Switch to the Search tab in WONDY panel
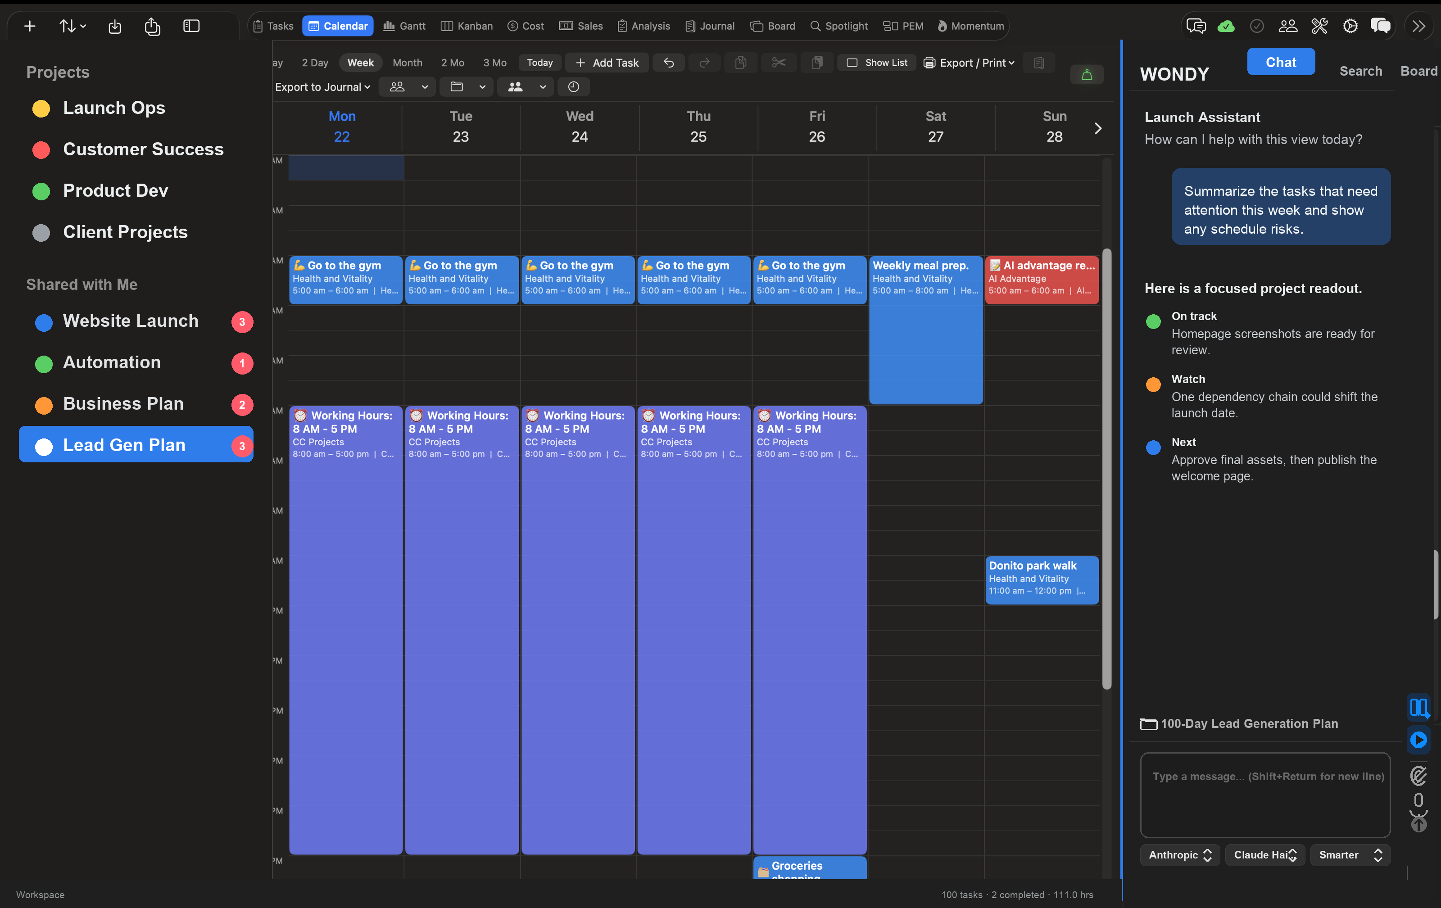 (x=1360, y=71)
